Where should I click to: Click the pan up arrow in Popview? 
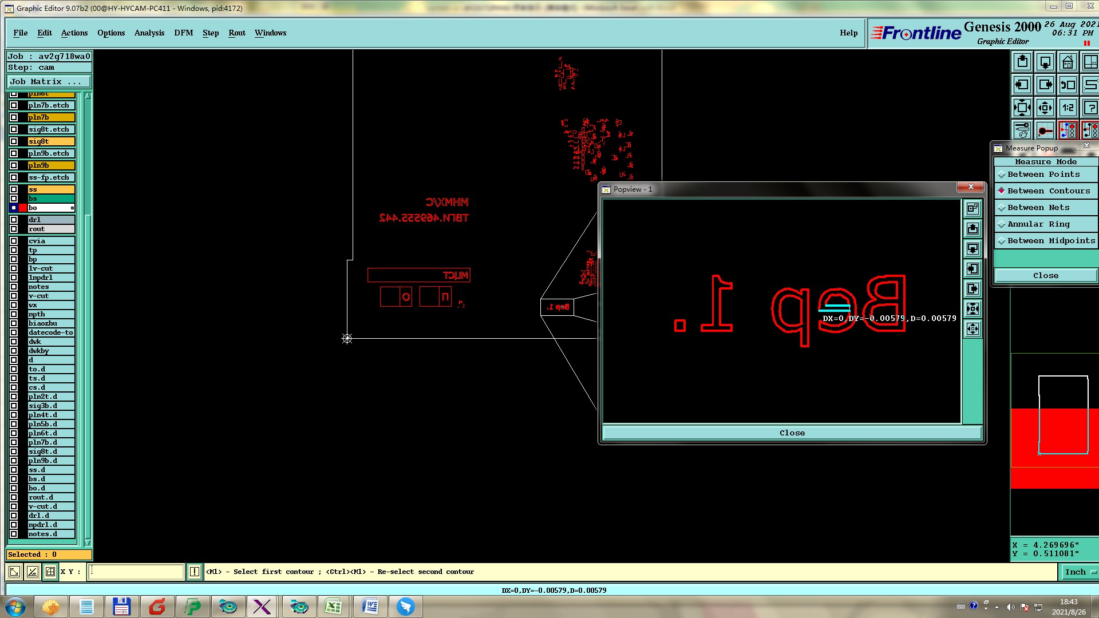click(973, 229)
